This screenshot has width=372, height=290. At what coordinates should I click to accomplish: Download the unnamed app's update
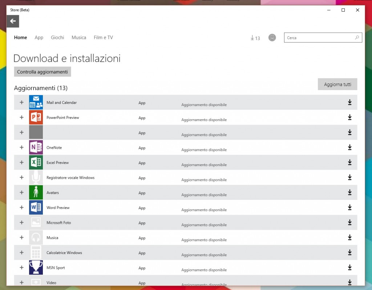[x=350, y=132]
